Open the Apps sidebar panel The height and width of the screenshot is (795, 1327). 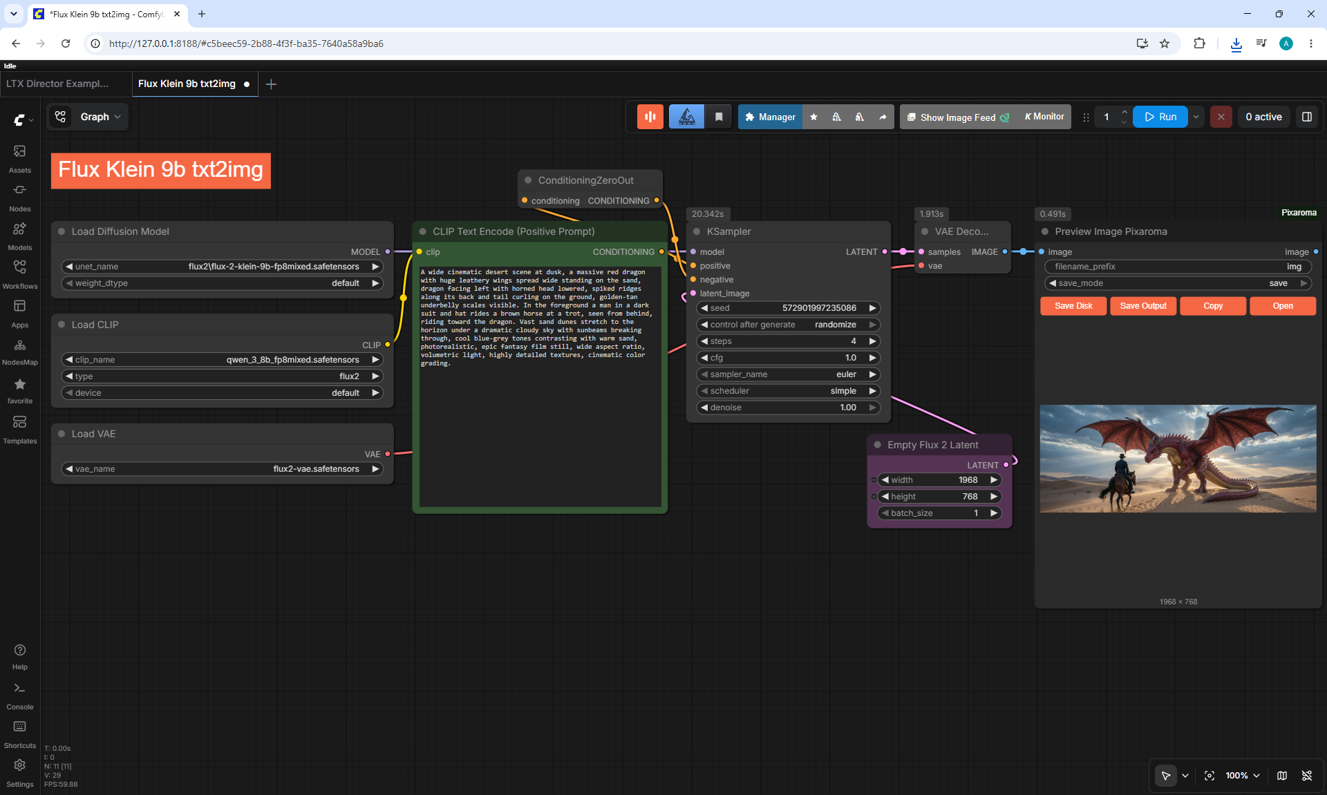point(19,313)
